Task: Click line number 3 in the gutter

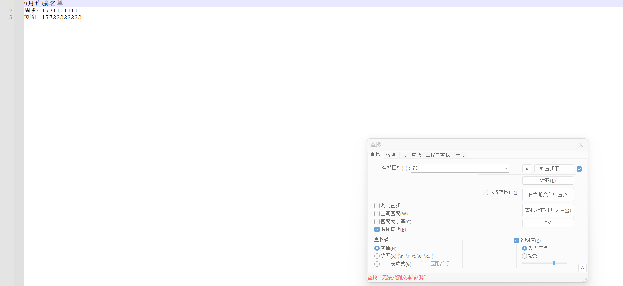Action: 11,17
